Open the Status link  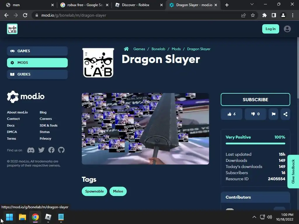(45, 132)
